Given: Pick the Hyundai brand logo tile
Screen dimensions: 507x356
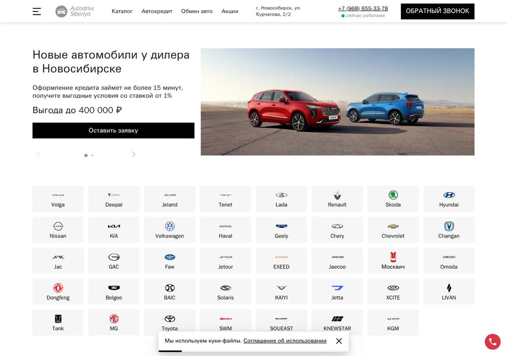Looking at the screenshot, I should pos(449,199).
